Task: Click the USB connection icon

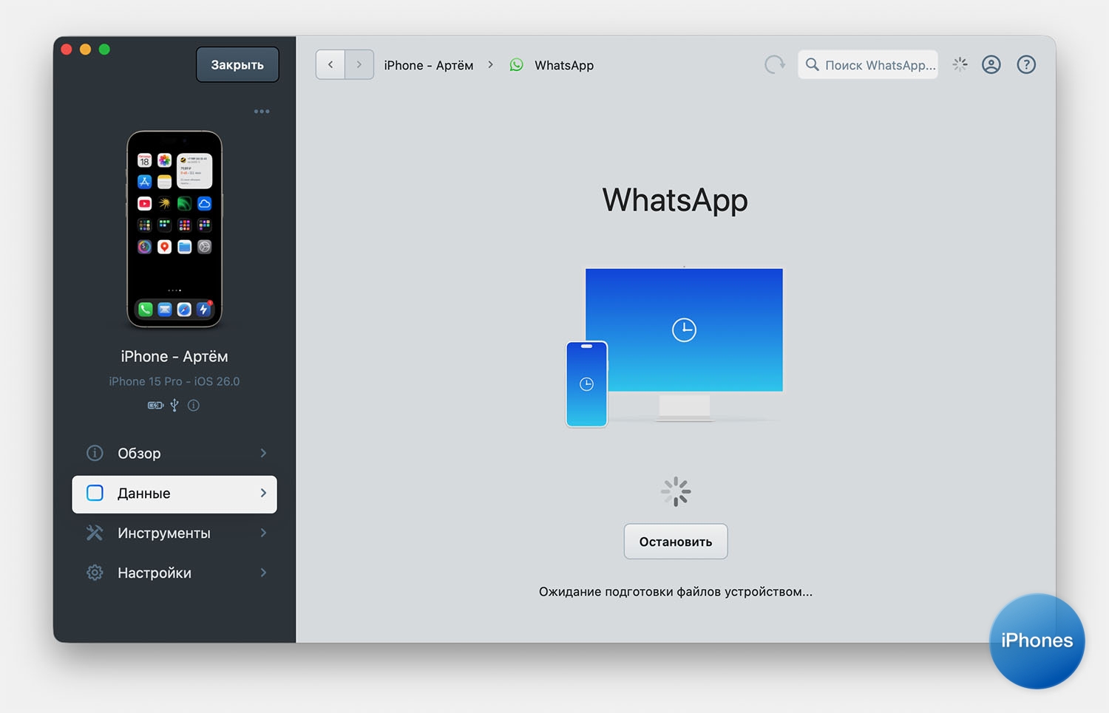Action: coord(174,405)
